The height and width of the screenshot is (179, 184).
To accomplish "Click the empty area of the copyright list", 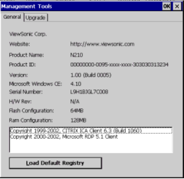I will point(91,146).
